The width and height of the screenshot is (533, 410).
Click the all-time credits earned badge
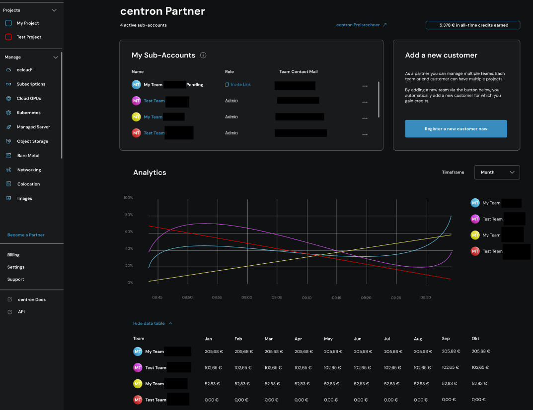point(473,25)
